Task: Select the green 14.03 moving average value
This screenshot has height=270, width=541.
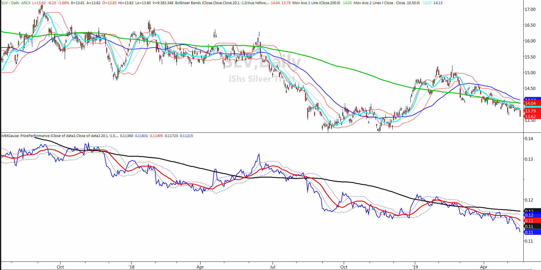Action: [347, 3]
